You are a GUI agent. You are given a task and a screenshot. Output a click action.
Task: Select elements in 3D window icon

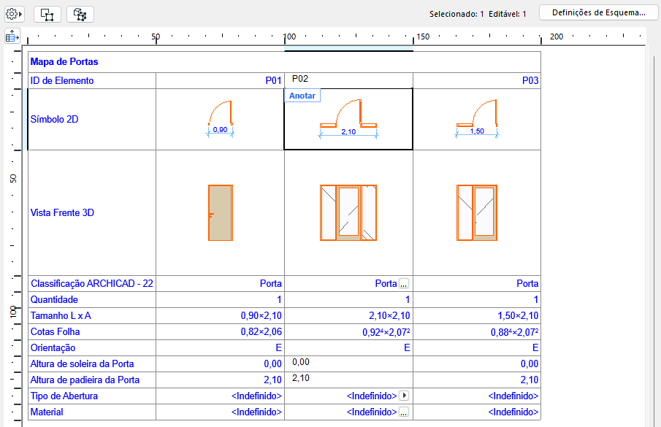pyautogui.click(x=80, y=13)
